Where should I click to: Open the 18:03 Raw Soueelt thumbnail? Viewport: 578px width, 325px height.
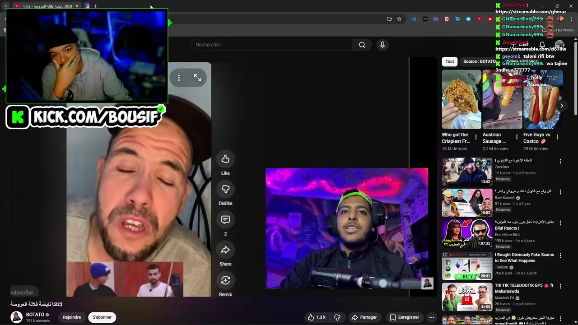pos(467,203)
